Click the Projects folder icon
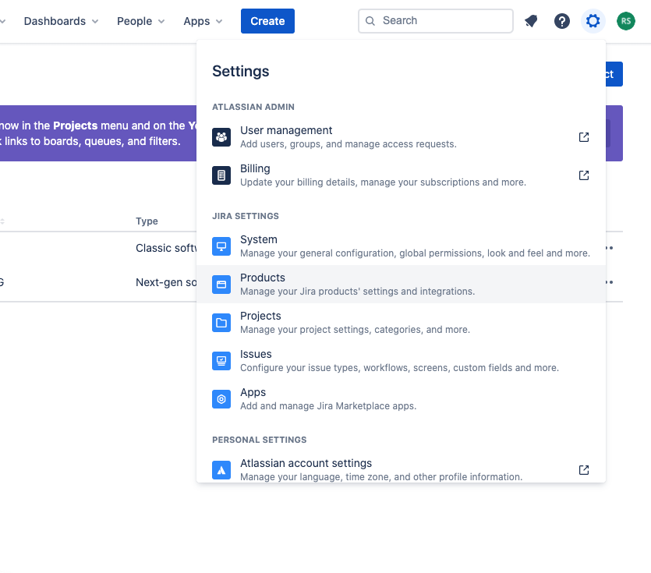The image size is (651, 573). (x=221, y=323)
